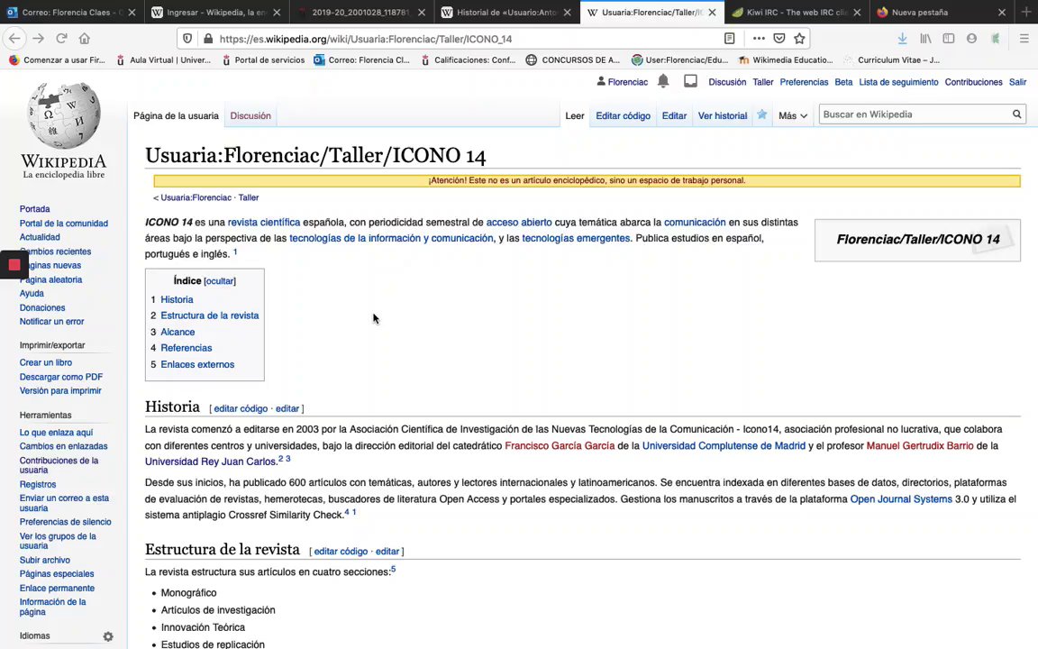
Task: Open Contribuciones link at top
Action: click(x=973, y=82)
